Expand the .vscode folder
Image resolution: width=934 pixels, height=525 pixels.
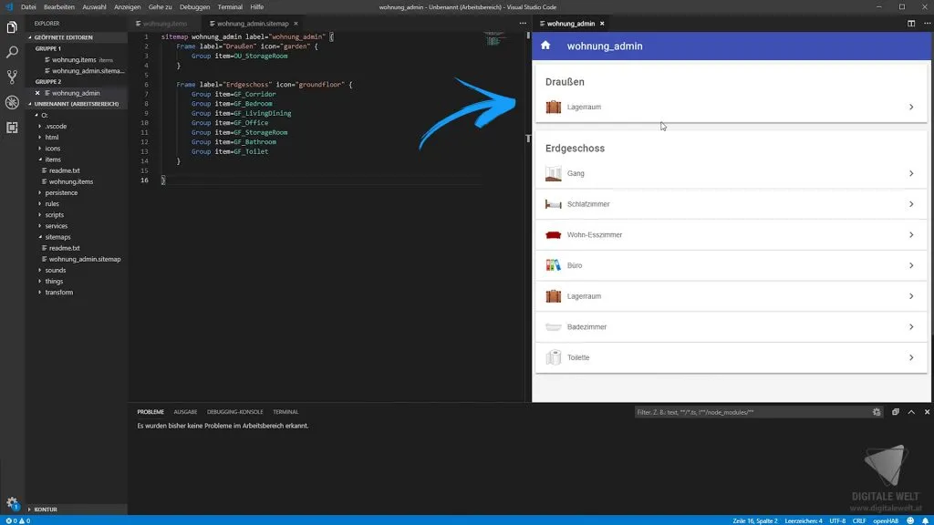(x=56, y=126)
